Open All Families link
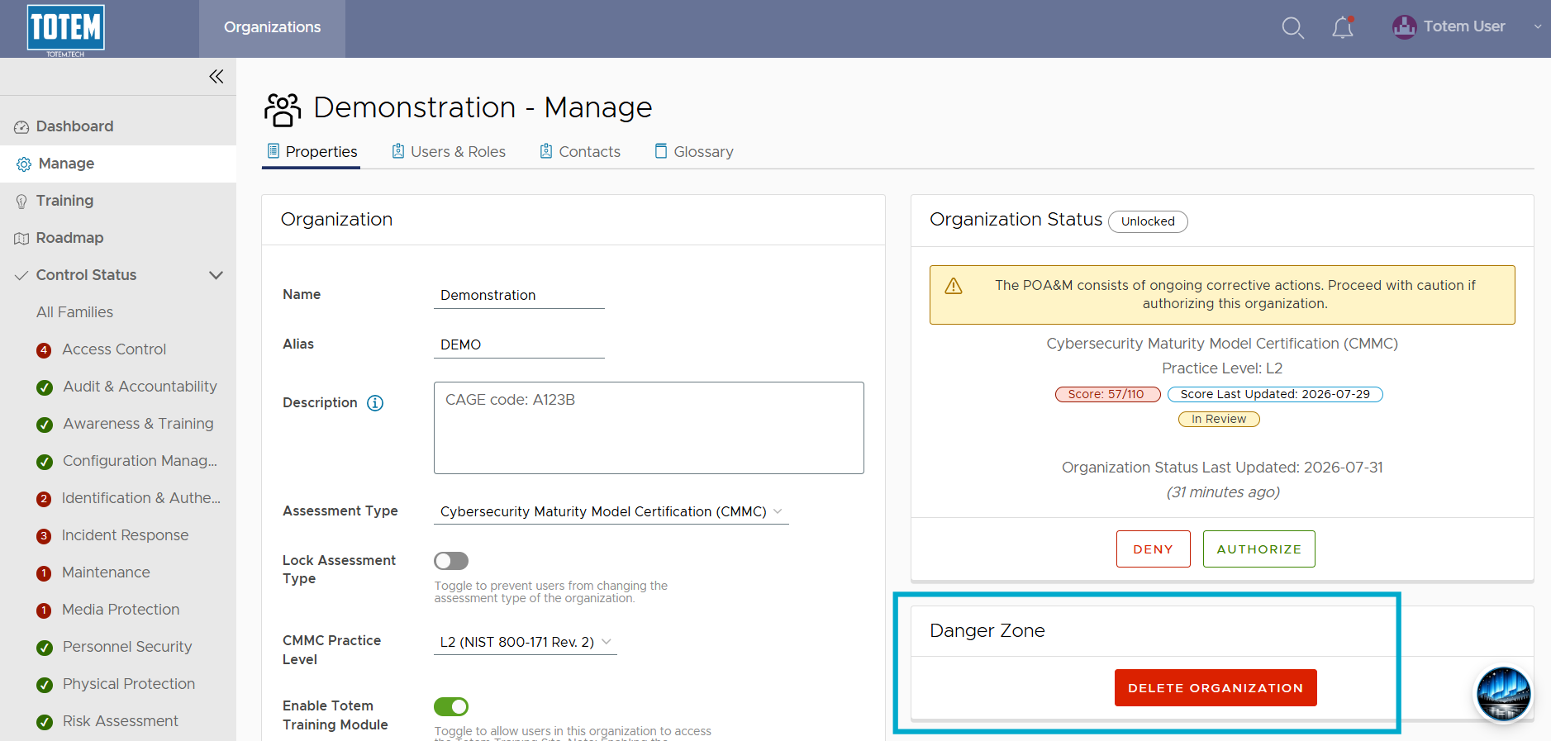The height and width of the screenshot is (741, 1551). [x=74, y=312]
